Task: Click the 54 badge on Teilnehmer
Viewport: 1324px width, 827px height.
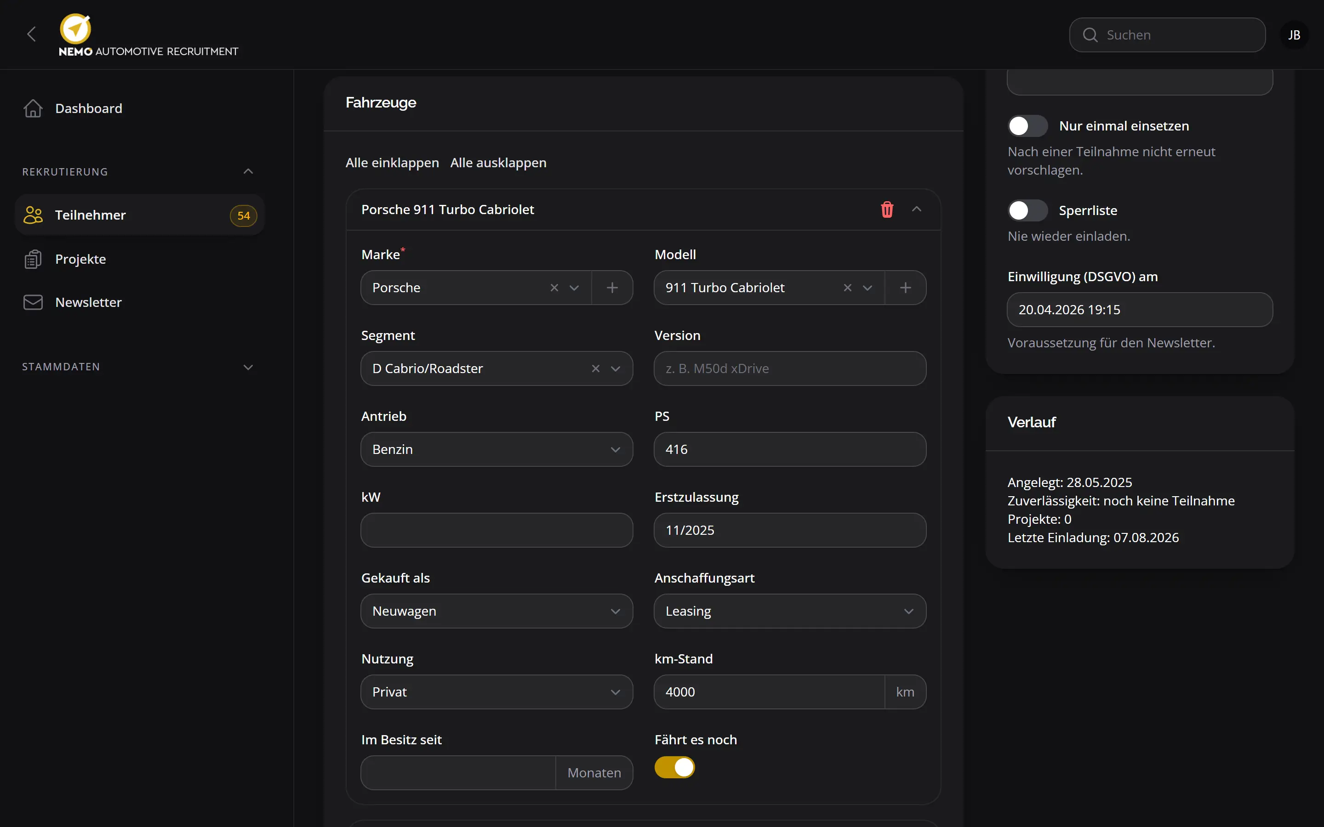Action: coord(244,215)
